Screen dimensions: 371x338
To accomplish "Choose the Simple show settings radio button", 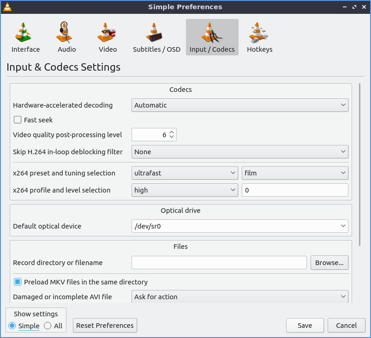I will (x=12, y=326).
